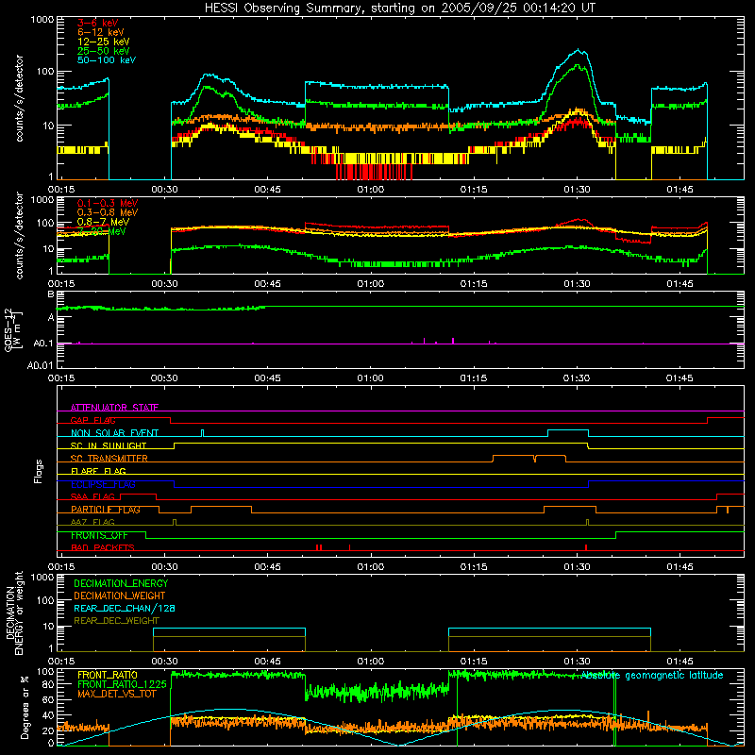Click the 01:30 tick label under top keV panel
Viewport: 755px width, 755px height.
577,190
